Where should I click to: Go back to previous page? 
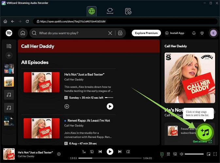pyautogui.click(x=13, y=21)
